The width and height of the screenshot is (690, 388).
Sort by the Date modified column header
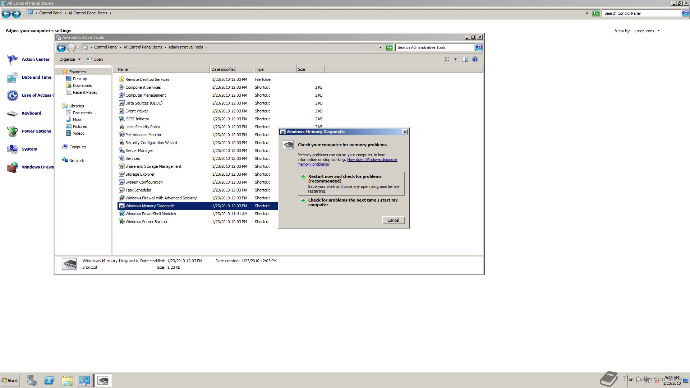(x=231, y=69)
